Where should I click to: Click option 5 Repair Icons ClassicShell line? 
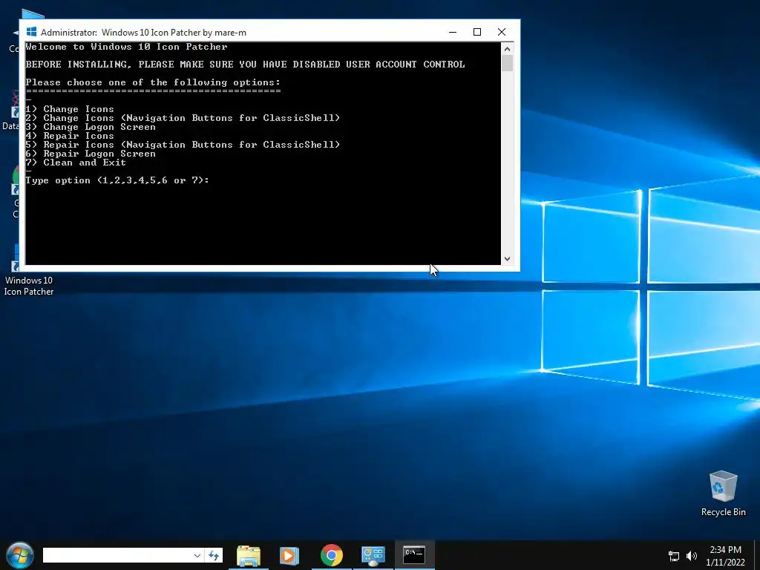click(x=183, y=145)
